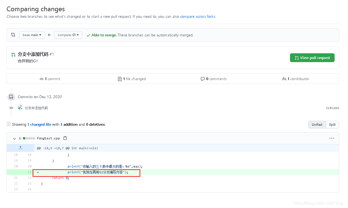348x208 pixels.
Task: Click the return 0; code line
Action: point(60,178)
